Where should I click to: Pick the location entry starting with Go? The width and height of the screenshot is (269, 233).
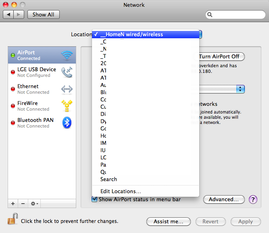click(x=146, y=128)
